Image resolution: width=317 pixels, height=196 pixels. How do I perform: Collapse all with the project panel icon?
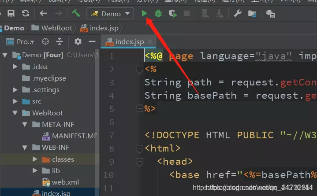[x=60, y=42]
